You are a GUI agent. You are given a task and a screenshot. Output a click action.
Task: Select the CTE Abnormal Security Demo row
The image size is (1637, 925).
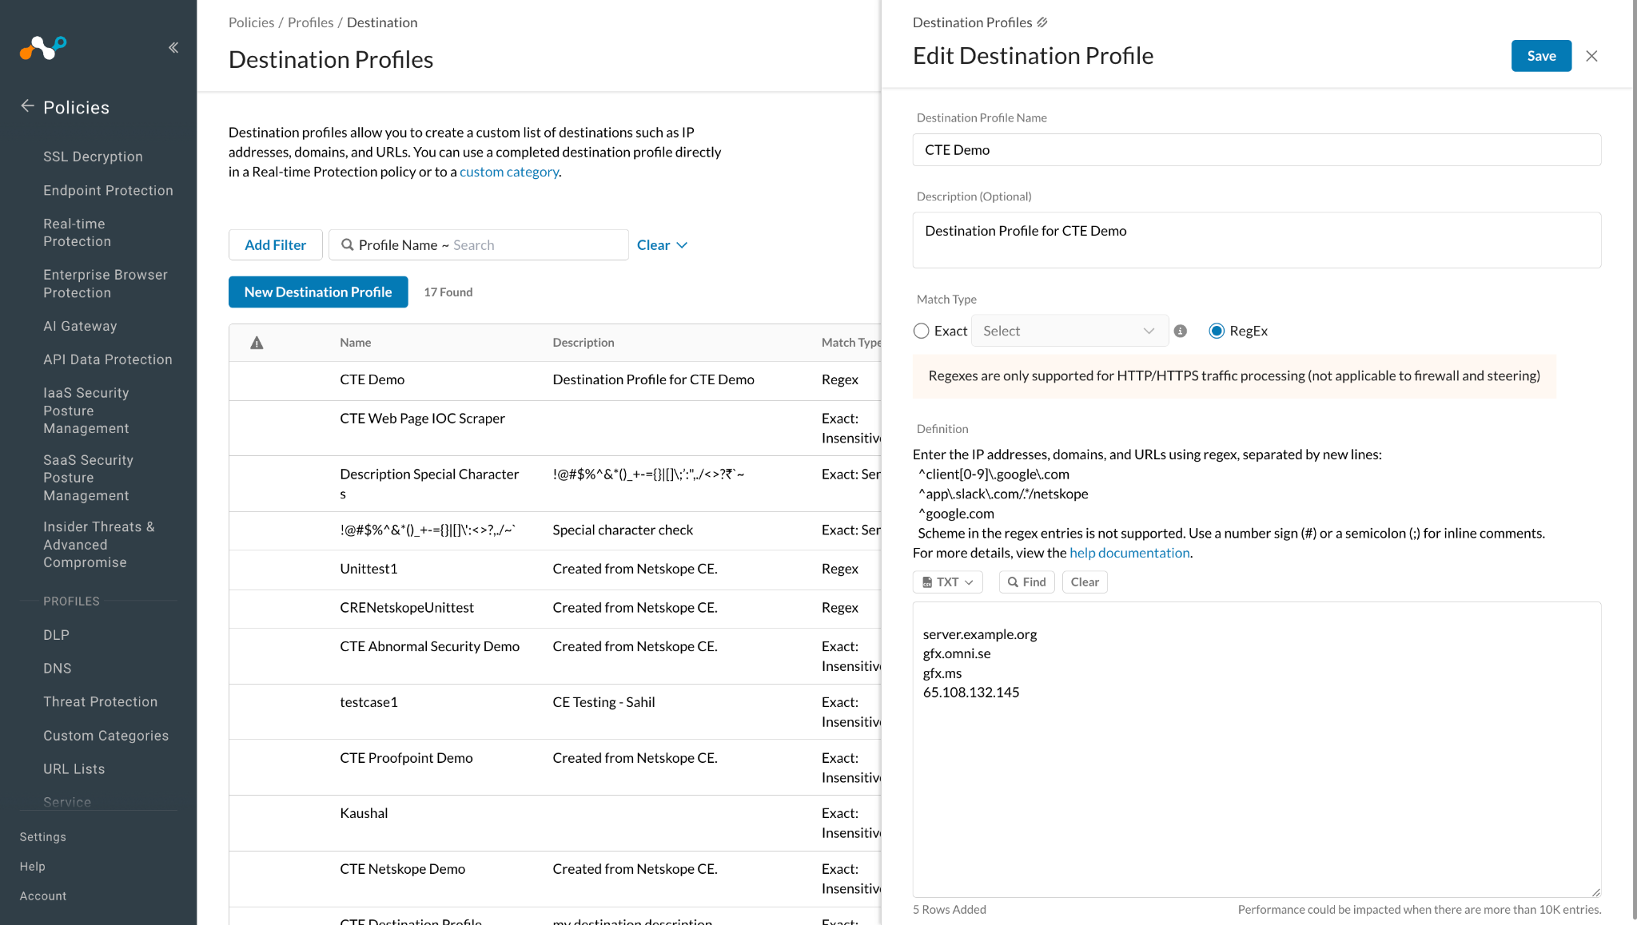coord(555,657)
